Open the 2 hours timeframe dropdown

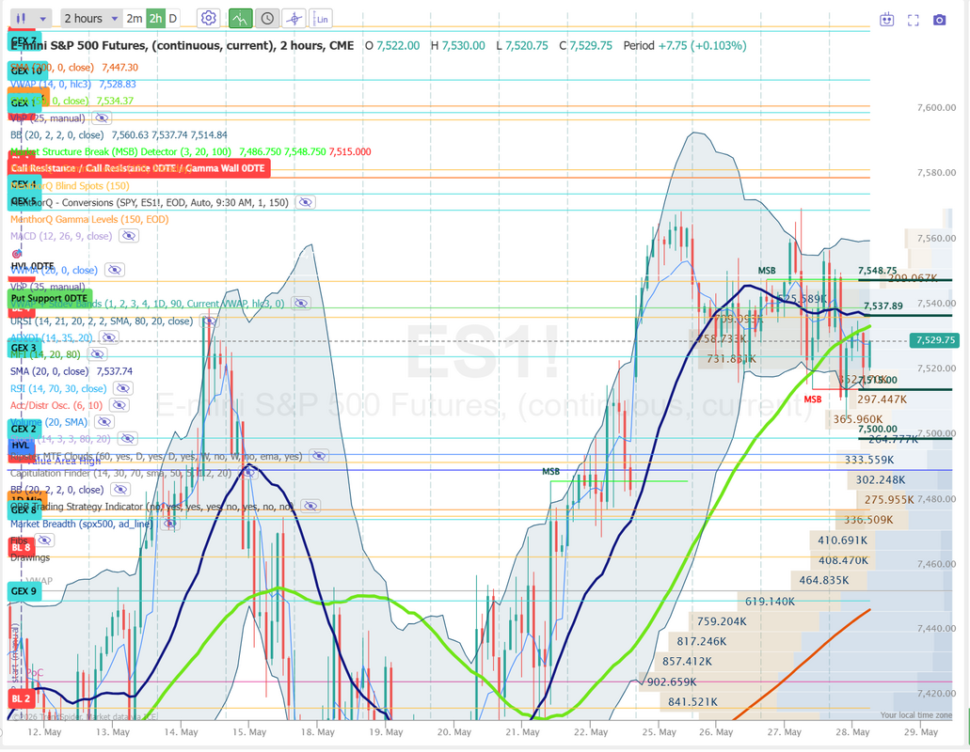[91, 19]
